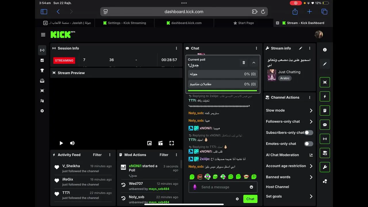Reload the page in Safari address bar
The width and height of the screenshot is (368, 207).
pyautogui.click(x=263, y=12)
